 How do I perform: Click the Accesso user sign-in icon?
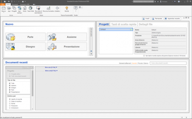pyautogui.click(x=161, y=2)
